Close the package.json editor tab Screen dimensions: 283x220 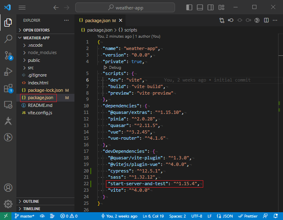click(x=121, y=20)
